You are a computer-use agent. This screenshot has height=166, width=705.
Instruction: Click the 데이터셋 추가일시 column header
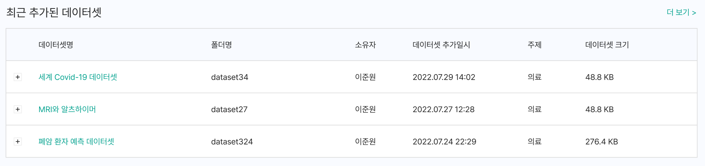point(441,45)
